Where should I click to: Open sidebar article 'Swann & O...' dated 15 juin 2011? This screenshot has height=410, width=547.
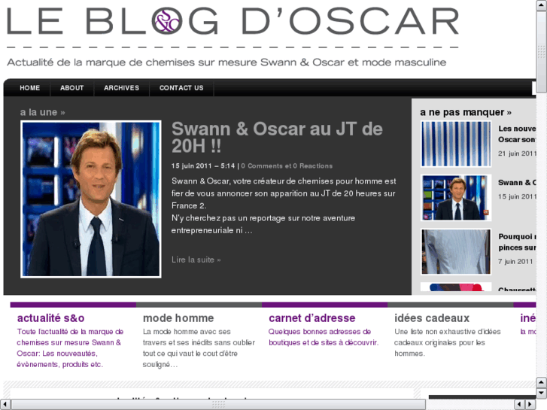click(517, 183)
